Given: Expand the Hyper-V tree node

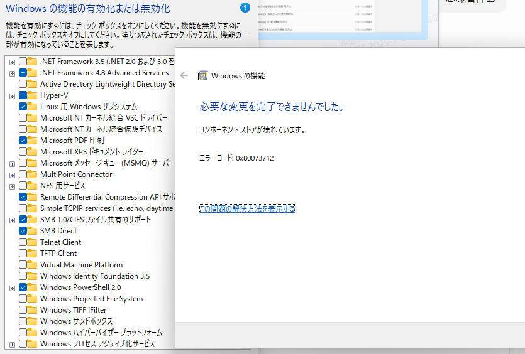Looking at the screenshot, I should (12, 96).
